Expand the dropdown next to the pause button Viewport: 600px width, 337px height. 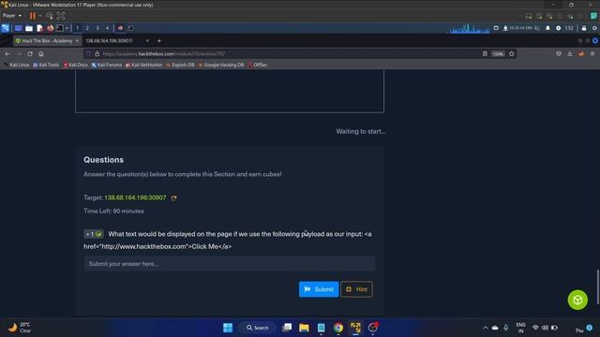pos(39,16)
